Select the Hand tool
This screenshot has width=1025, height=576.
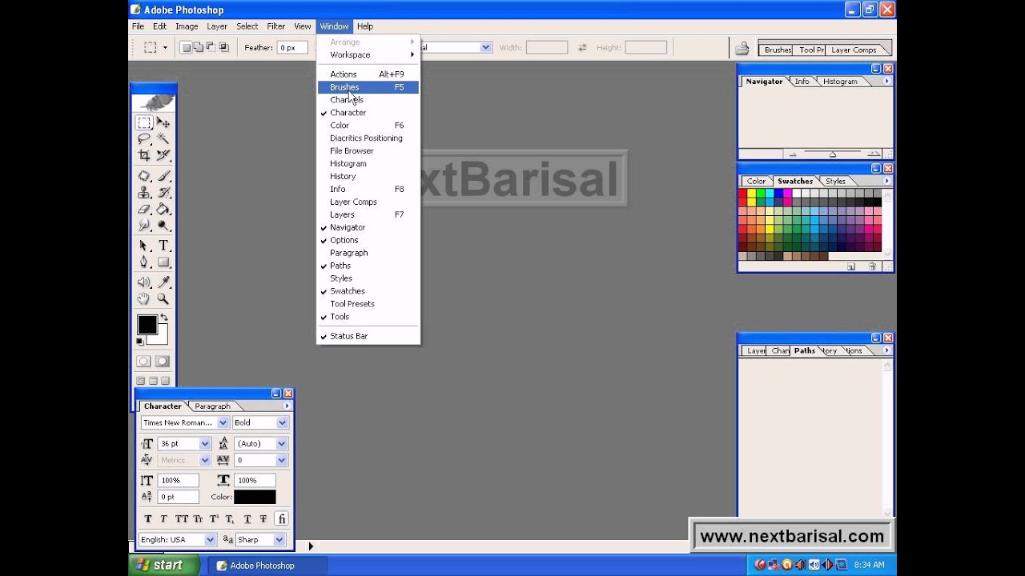click(144, 298)
